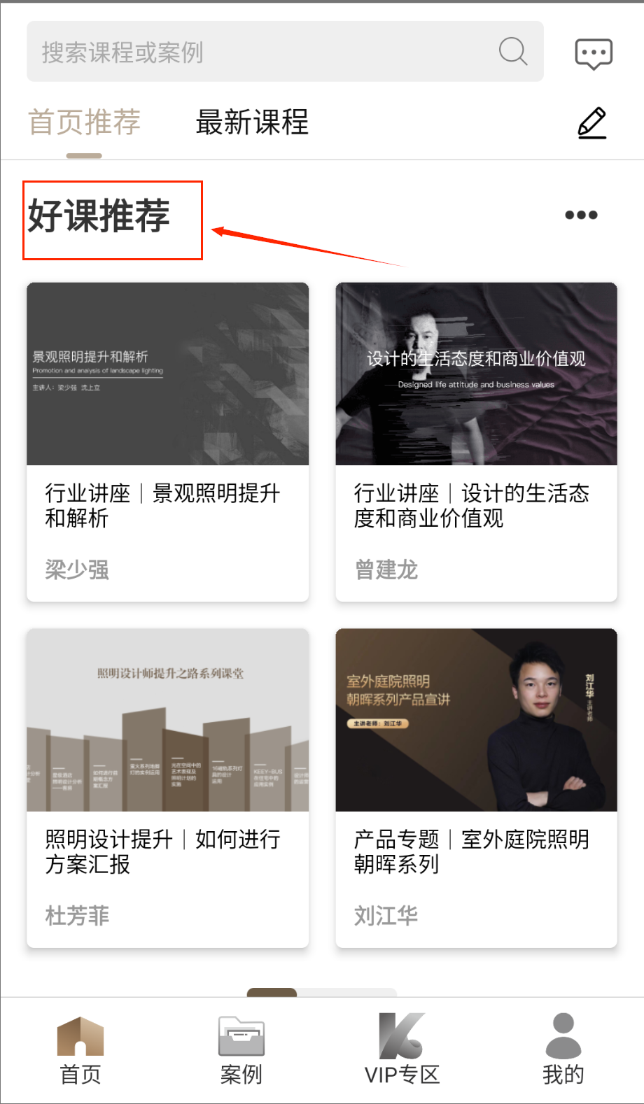The width and height of the screenshot is (644, 1104).
Task: Open the messages chat bubble icon
Action: click(x=594, y=54)
